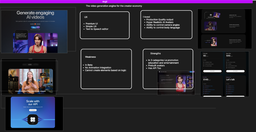Select the UX notes card heading
Viewport: 256px width, 132px height.
(86, 17)
